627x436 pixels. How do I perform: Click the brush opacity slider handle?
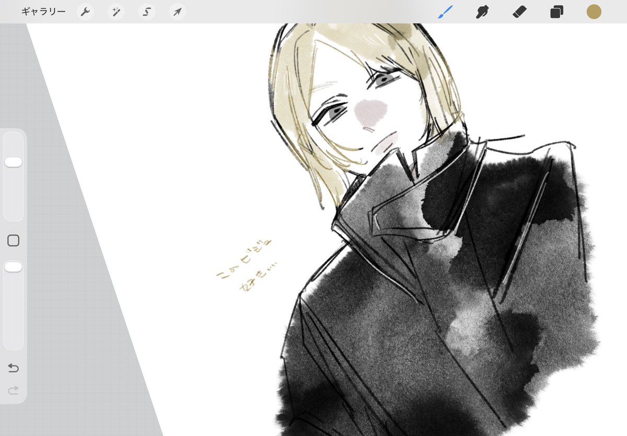[13, 267]
